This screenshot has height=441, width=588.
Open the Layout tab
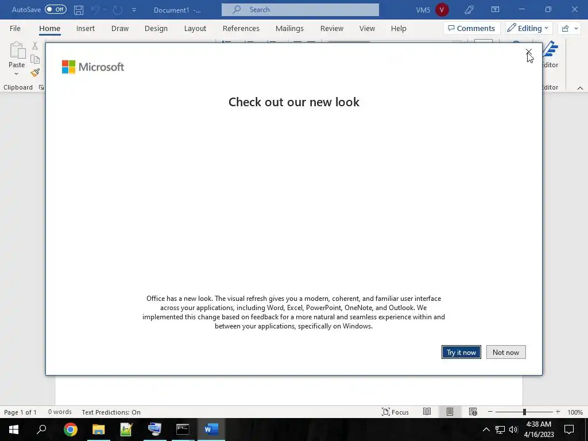(x=195, y=29)
